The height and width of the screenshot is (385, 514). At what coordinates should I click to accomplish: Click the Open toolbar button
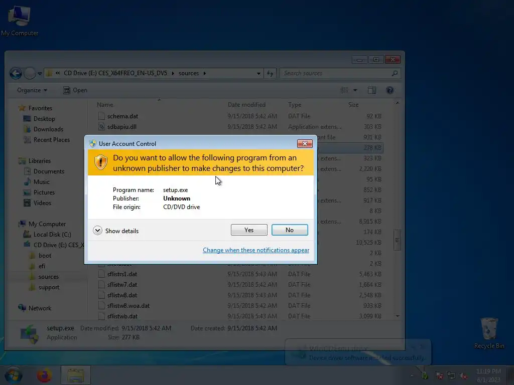75,90
